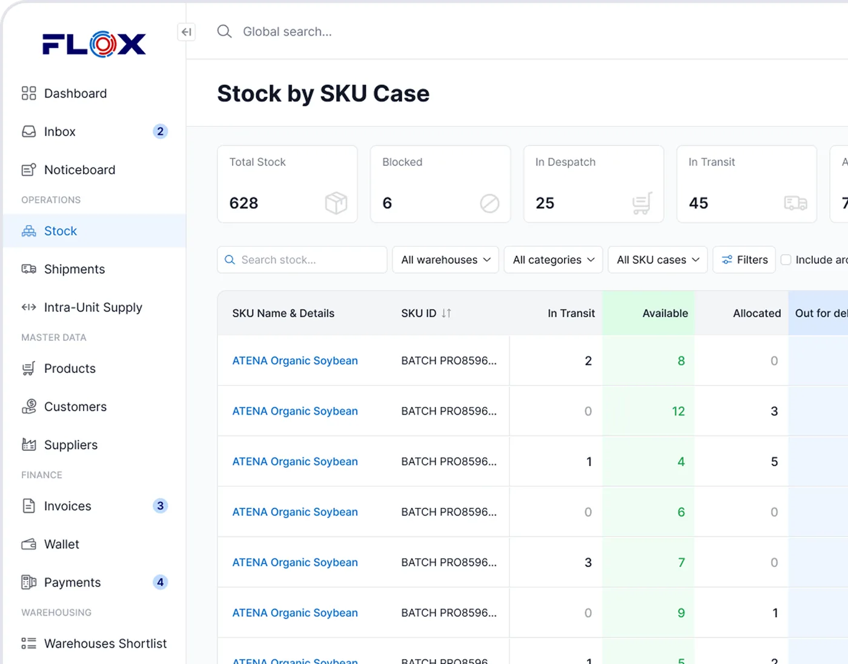
Task: Open the ATENA Organic Soybean link with 6 available
Action: (295, 512)
